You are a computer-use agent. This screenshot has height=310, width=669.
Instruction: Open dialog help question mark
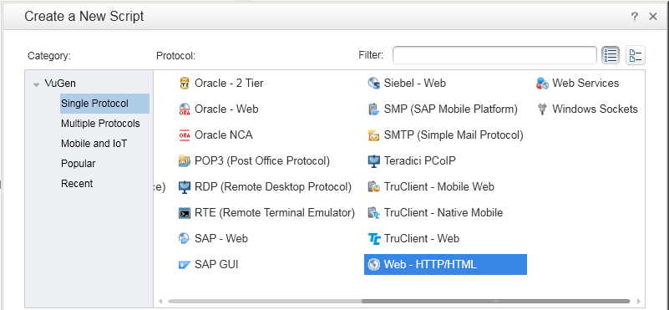coord(635,17)
